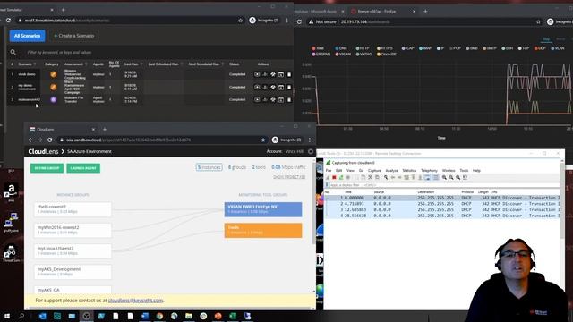Image resolution: width=573 pixels, height=322 pixels.
Task: Reload the FireEye dashboard page
Action: 299,21
